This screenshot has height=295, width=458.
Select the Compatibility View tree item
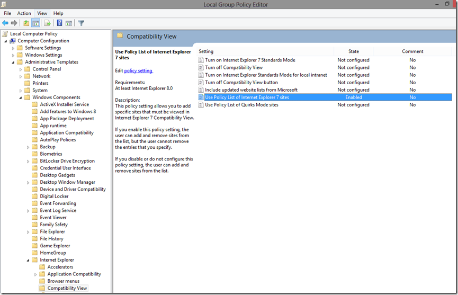[x=67, y=288]
